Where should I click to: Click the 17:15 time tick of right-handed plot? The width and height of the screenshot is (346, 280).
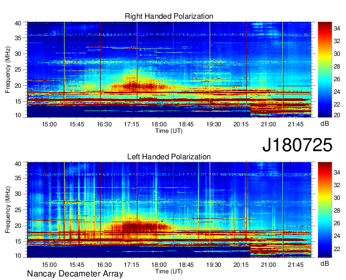[131, 124]
